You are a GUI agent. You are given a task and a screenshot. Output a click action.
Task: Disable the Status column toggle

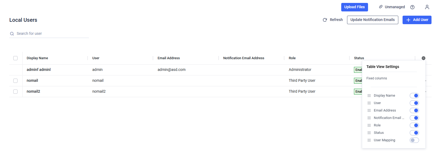[414, 132]
